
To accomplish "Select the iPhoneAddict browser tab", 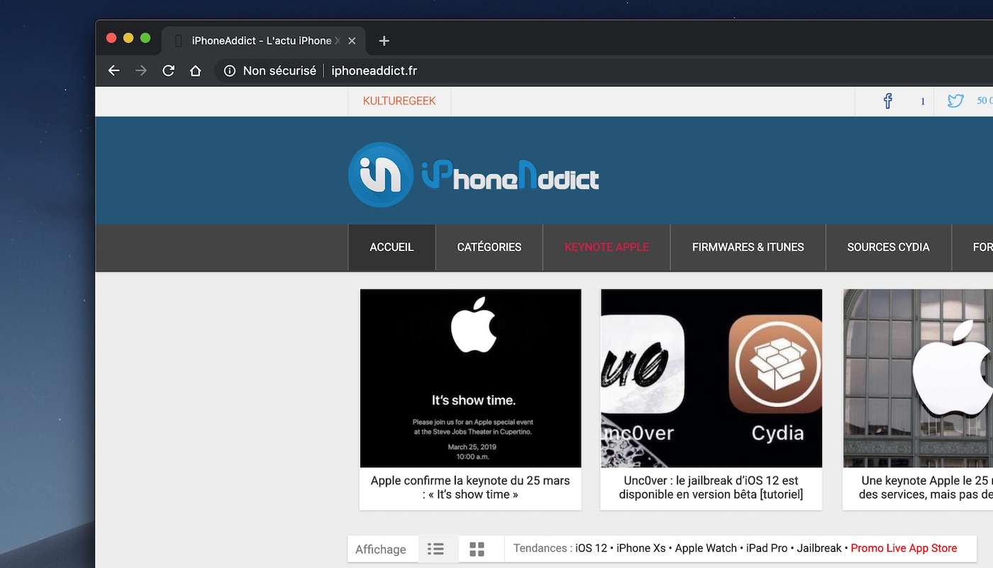I will click(x=263, y=41).
